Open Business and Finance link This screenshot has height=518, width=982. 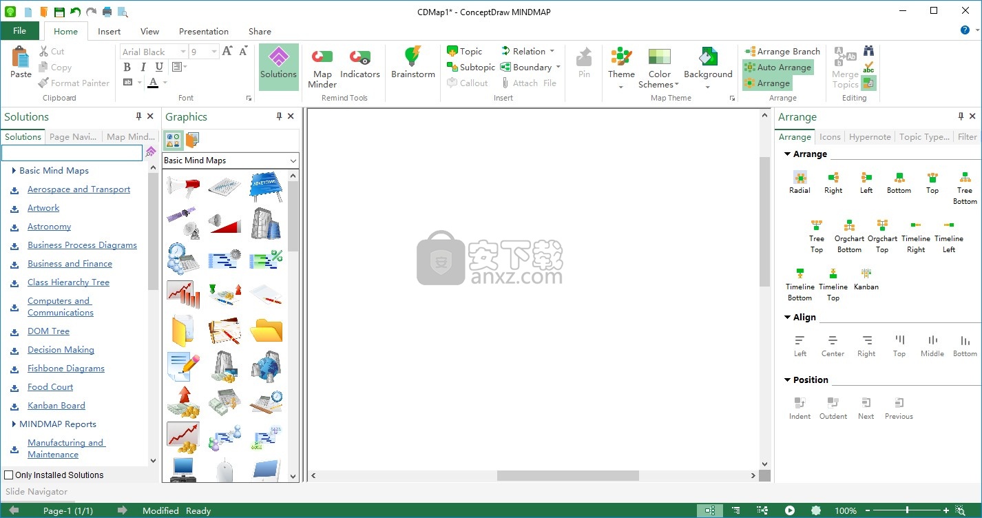70,264
